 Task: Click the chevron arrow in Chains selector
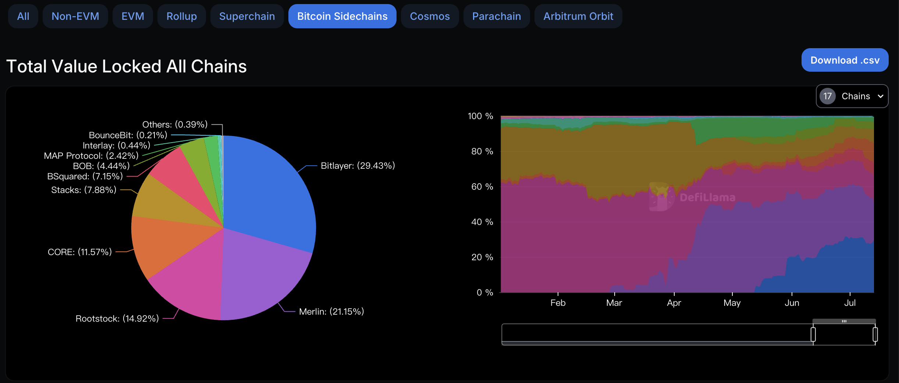click(881, 96)
